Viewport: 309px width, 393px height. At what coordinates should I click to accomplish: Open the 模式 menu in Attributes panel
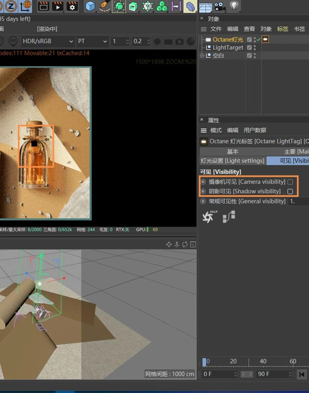[216, 130]
